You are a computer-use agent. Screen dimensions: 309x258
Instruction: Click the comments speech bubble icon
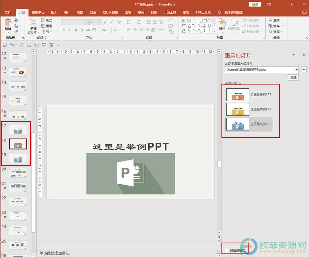pyautogui.click(x=304, y=12)
